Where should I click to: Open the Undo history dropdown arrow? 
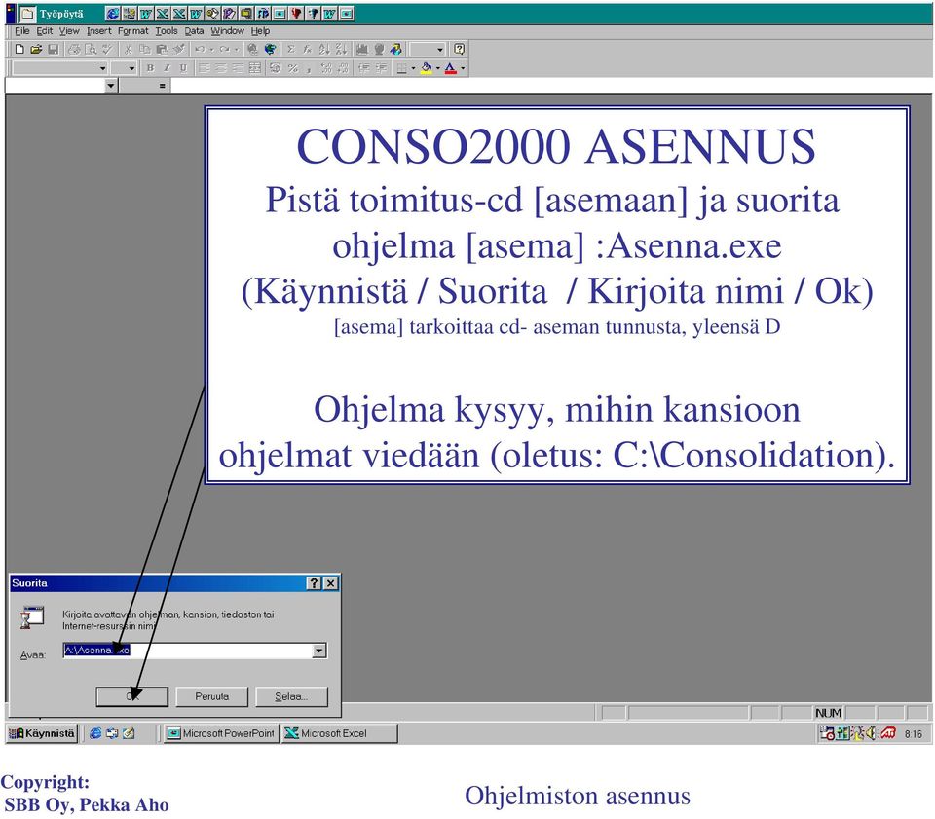point(211,49)
